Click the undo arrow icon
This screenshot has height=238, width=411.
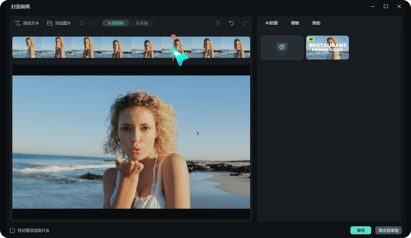[x=231, y=23]
